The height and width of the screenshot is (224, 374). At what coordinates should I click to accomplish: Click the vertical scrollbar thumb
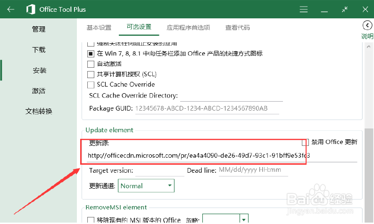[x=369, y=176]
